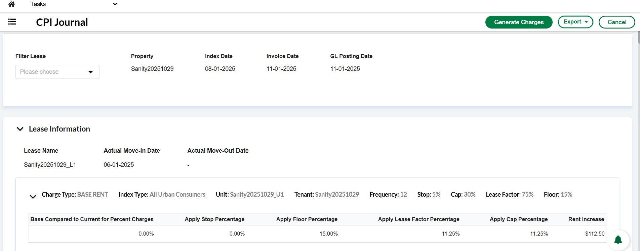Select the Tenant Sanity20251029 text

click(337, 195)
